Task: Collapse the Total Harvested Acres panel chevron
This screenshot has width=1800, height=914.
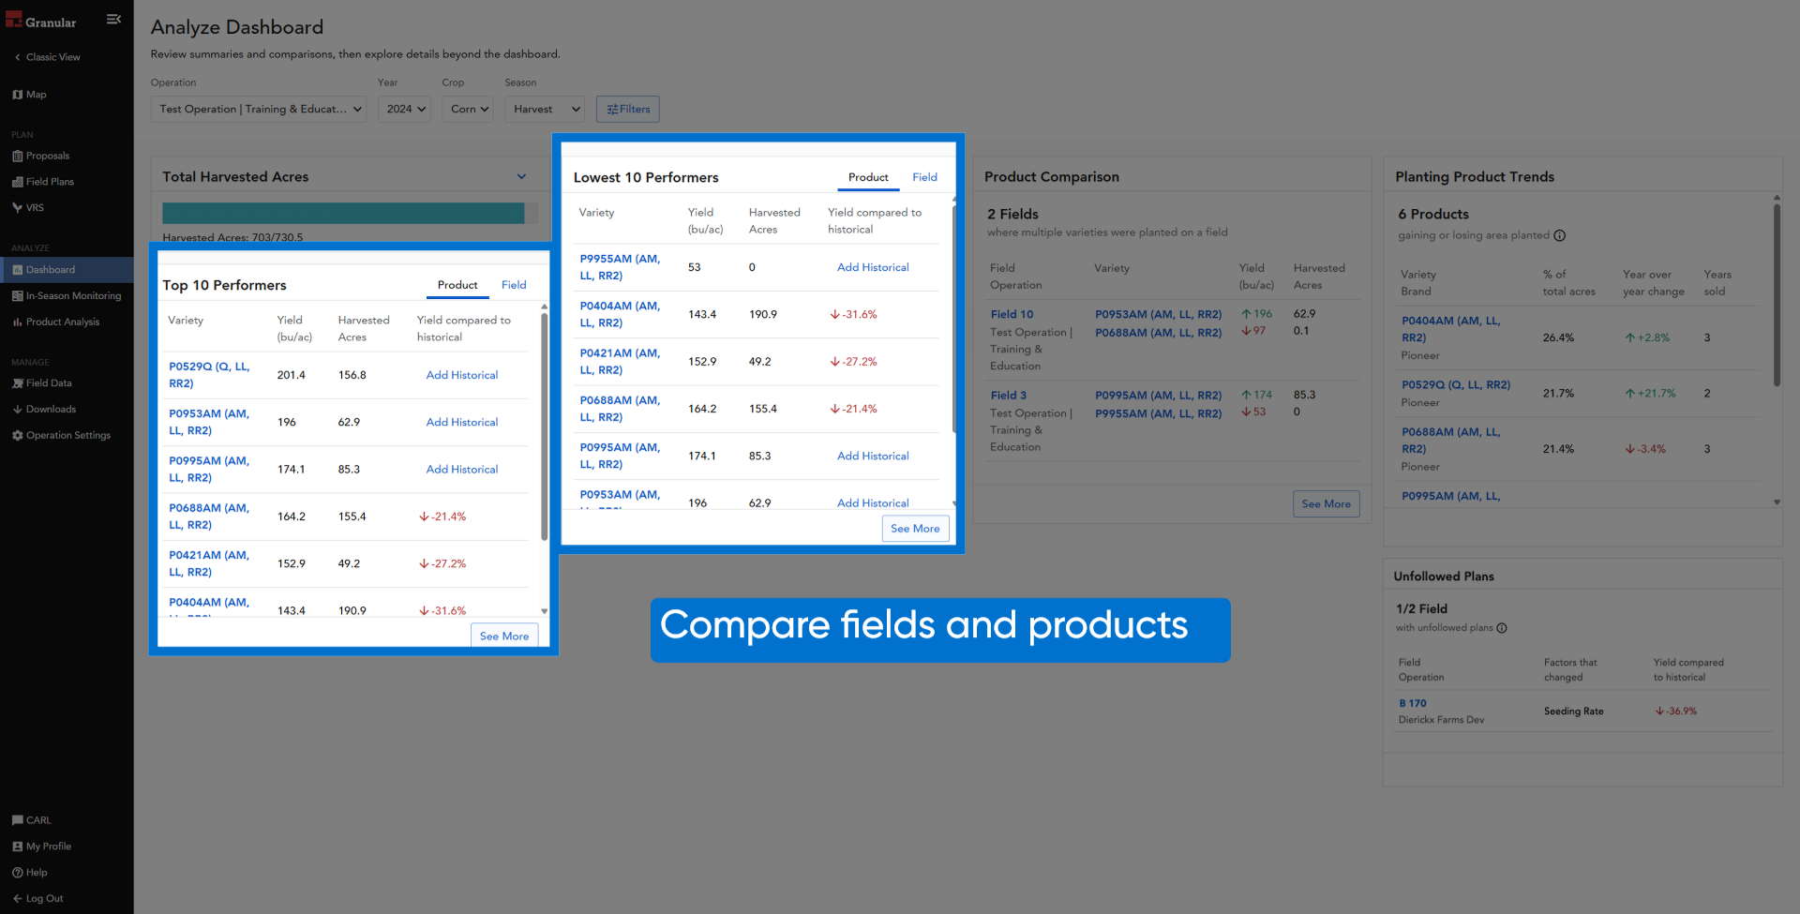Action: (x=521, y=176)
